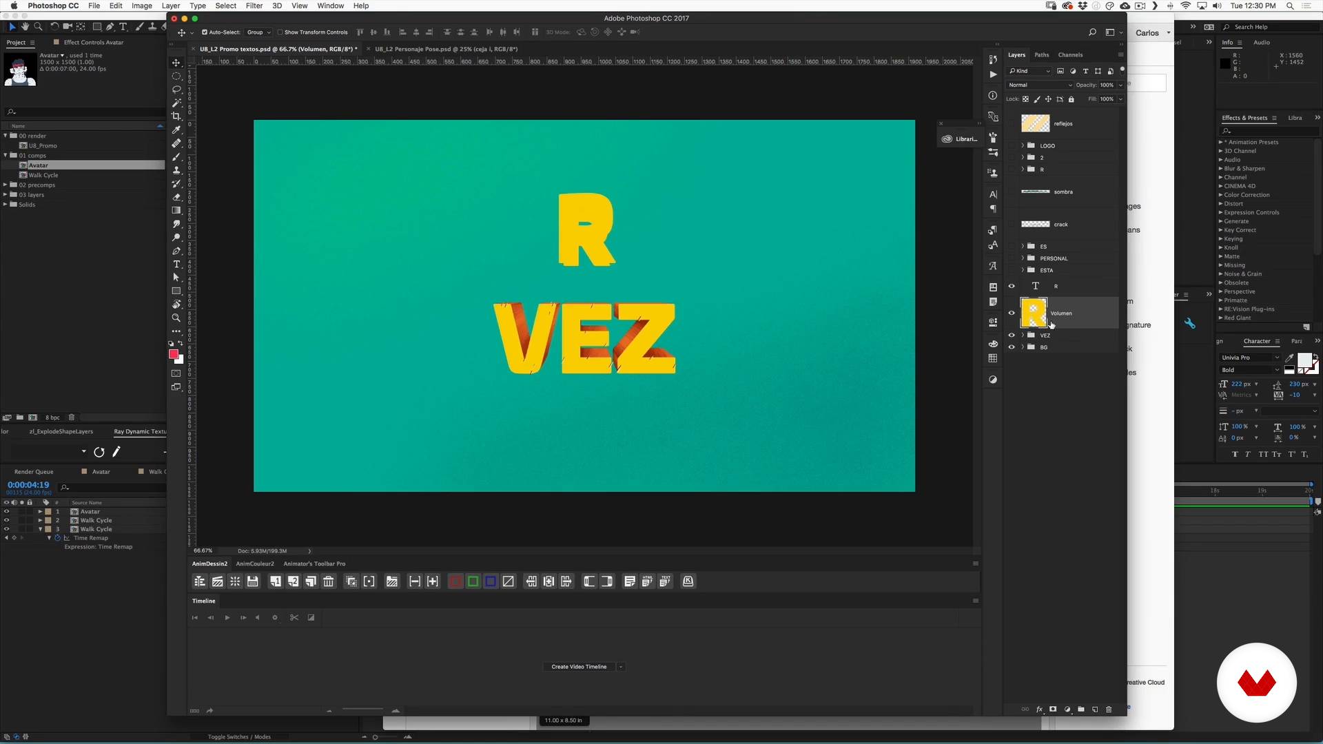Switch to AnimCouleur2 panel tab
Image resolution: width=1323 pixels, height=744 pixels.
click(255, 564)
